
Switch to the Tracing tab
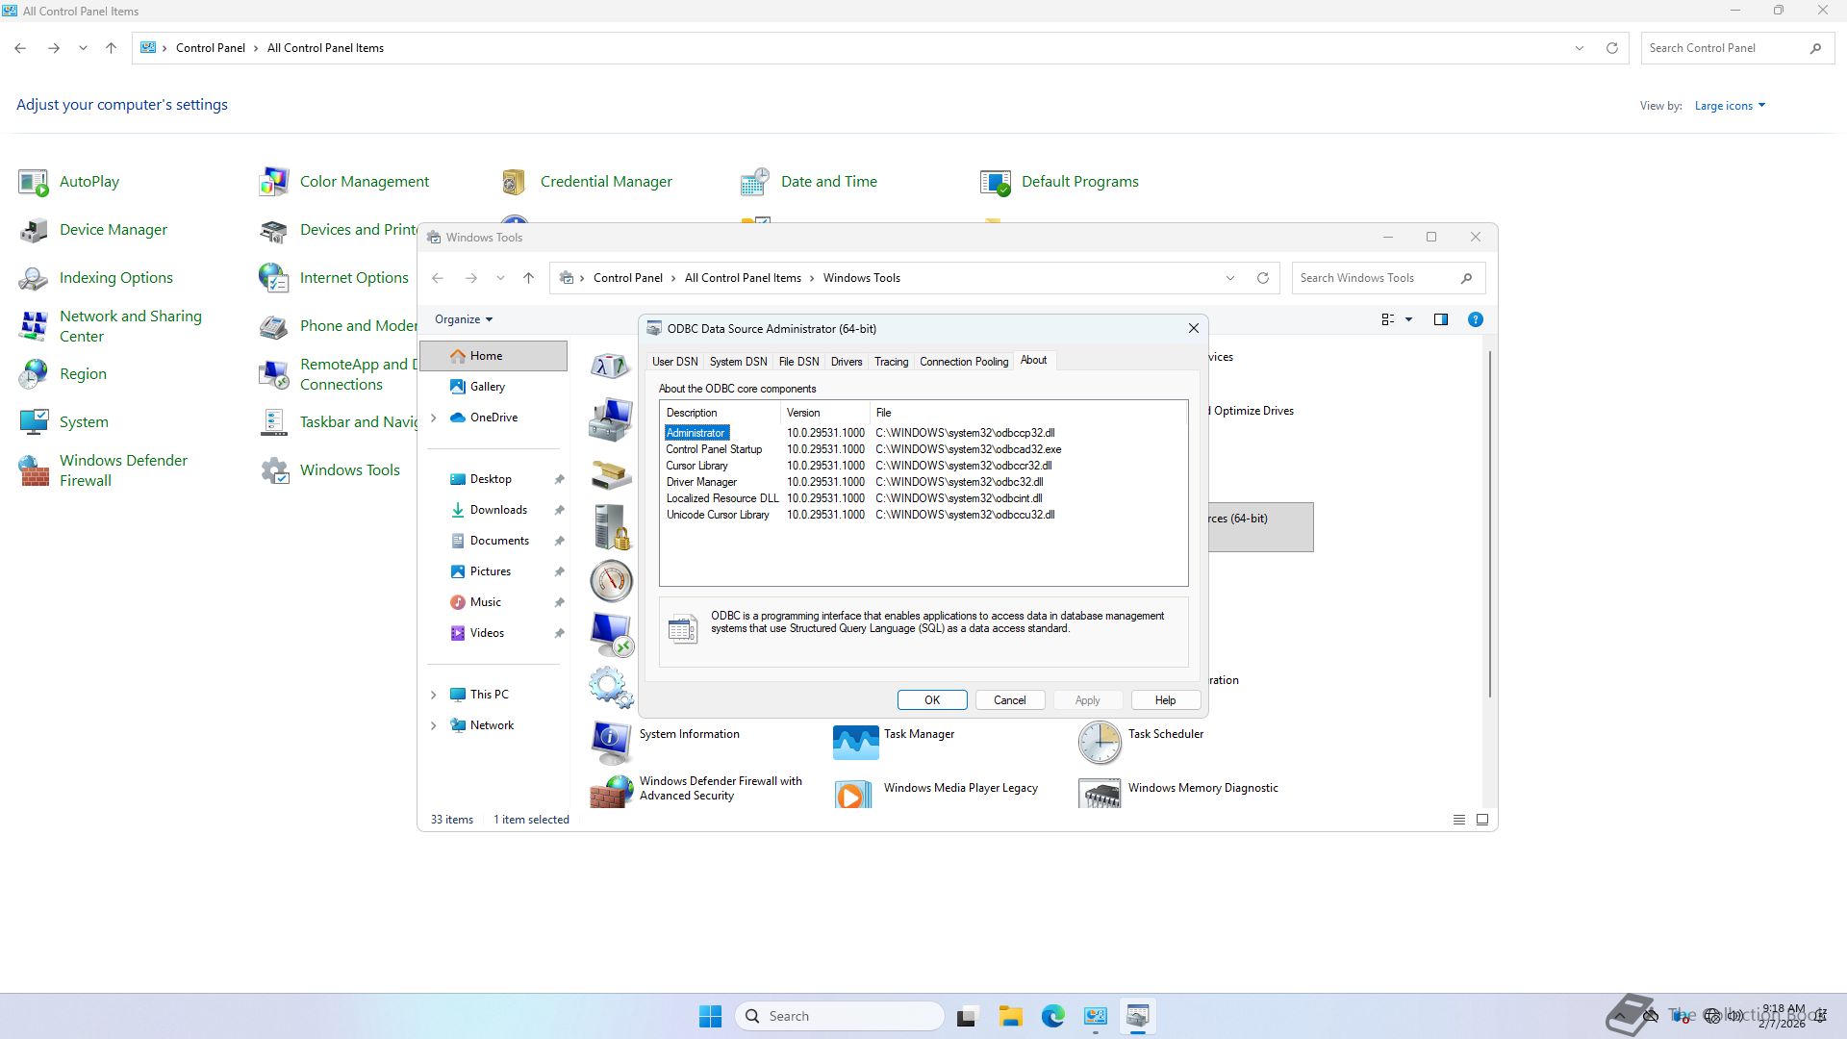(890, 362)
